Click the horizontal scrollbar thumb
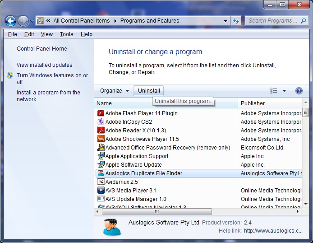The height and width of the screenshot is (243, 313). 156,211
